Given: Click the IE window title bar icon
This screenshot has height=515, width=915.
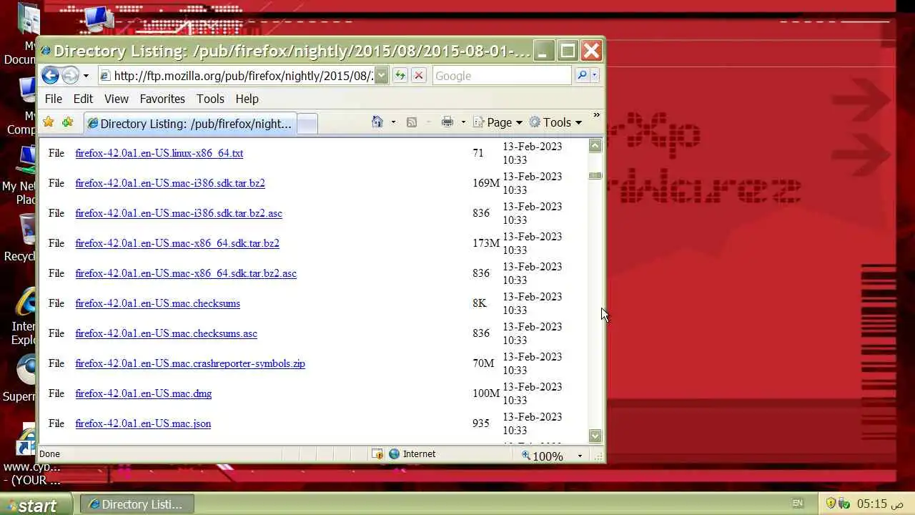Looking at the screenshot, I should (46, 51).
